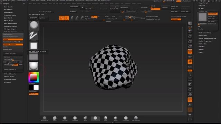221x124 pixels.
Task: Click the Alternate color button
Action: [33, 94]
